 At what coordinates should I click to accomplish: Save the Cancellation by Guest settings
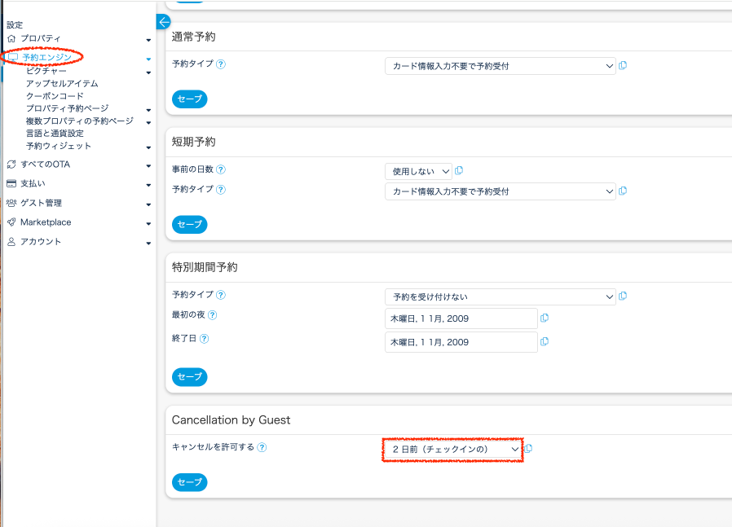tap(189, 482)
